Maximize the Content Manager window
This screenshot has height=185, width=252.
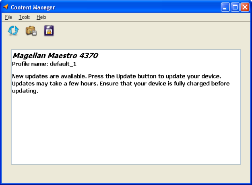235,7
